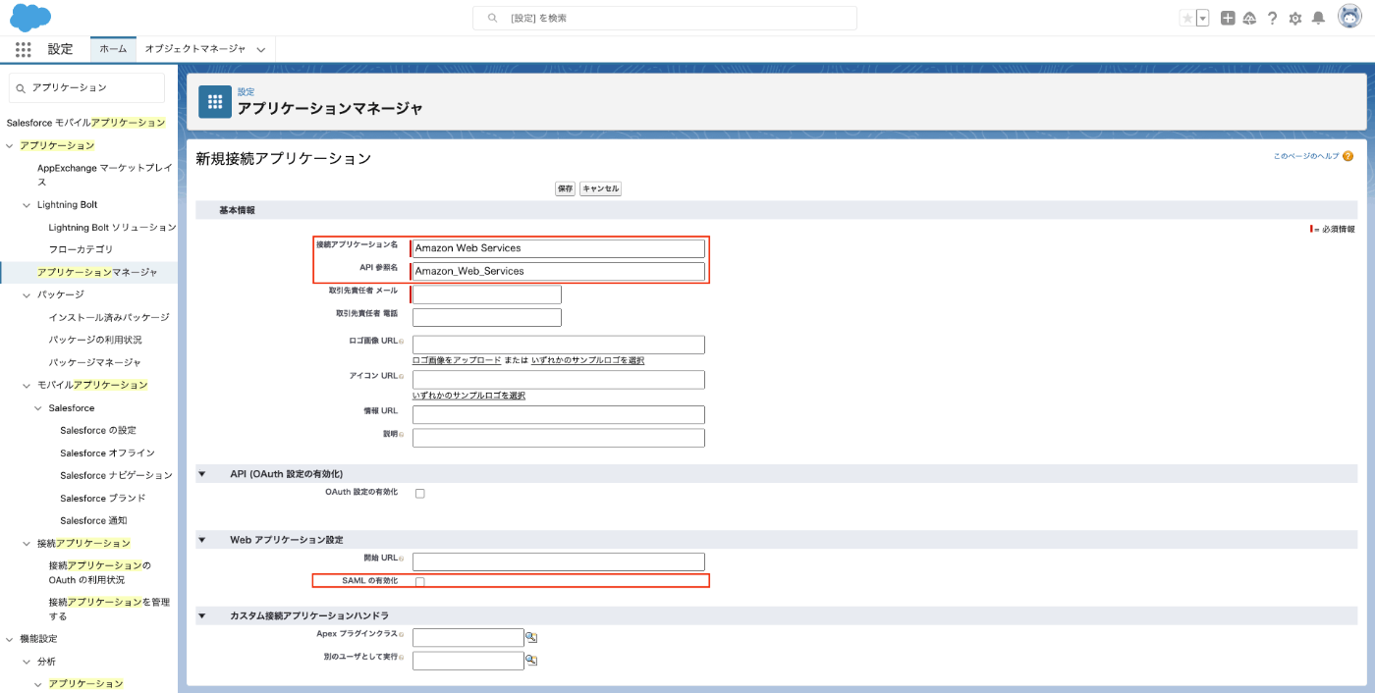
Task: Check the SAML の有効化 checkbox
Action: pyautogui.click(x=419, y=582)
